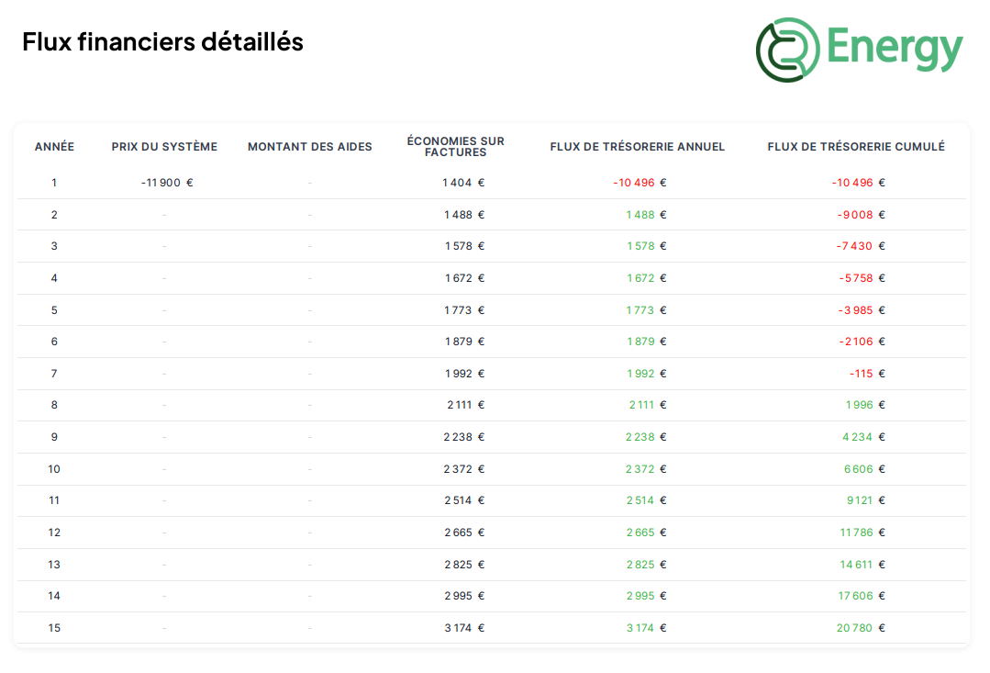990x673 pixels.
Task: Select the ÉCONOMIES SUR FACTURES header
Action: 456,146
